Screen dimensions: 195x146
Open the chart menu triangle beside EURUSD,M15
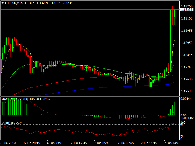tap(2, 3)
